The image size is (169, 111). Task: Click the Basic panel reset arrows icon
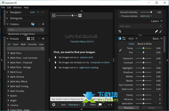pyautogui.click(x=124, y=38)
